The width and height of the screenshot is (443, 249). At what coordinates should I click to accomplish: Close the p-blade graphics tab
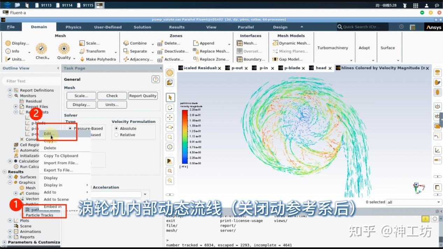pyautogui.click(x=303, y=68)
